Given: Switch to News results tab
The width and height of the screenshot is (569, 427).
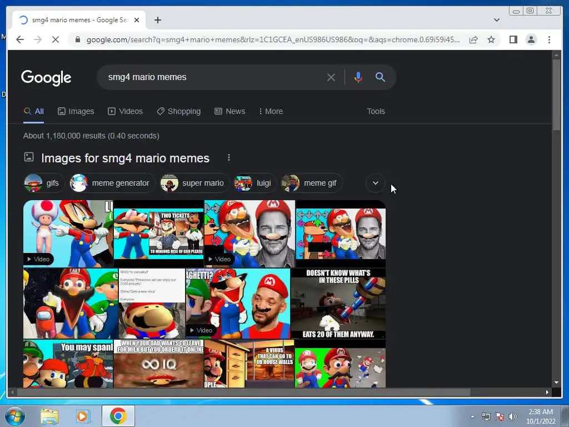Looking at the screenshot, I should coord(230,111).
